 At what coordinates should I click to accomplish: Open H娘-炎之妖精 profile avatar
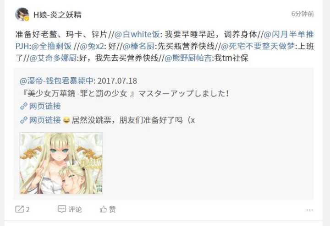coord(22,14)
